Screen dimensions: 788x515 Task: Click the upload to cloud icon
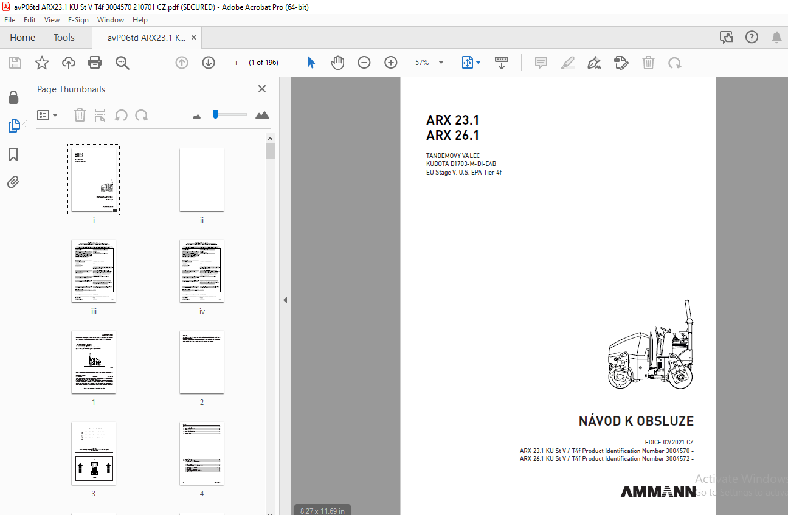69,63
